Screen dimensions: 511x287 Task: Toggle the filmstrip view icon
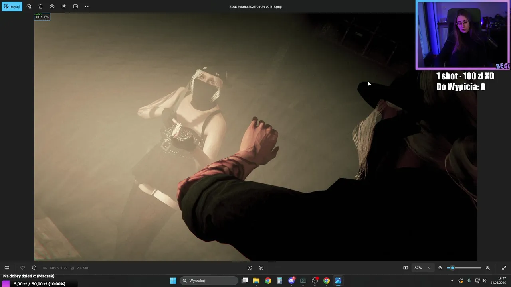tap(7, 268)
